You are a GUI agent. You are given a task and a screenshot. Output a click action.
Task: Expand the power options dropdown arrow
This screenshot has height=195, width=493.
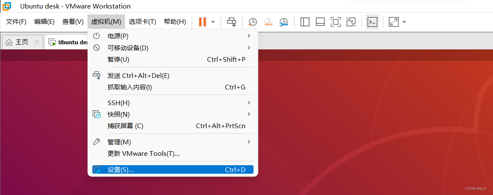pos(213,22)
